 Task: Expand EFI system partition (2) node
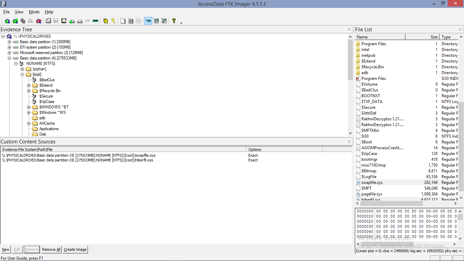click(x=10, y=47)
